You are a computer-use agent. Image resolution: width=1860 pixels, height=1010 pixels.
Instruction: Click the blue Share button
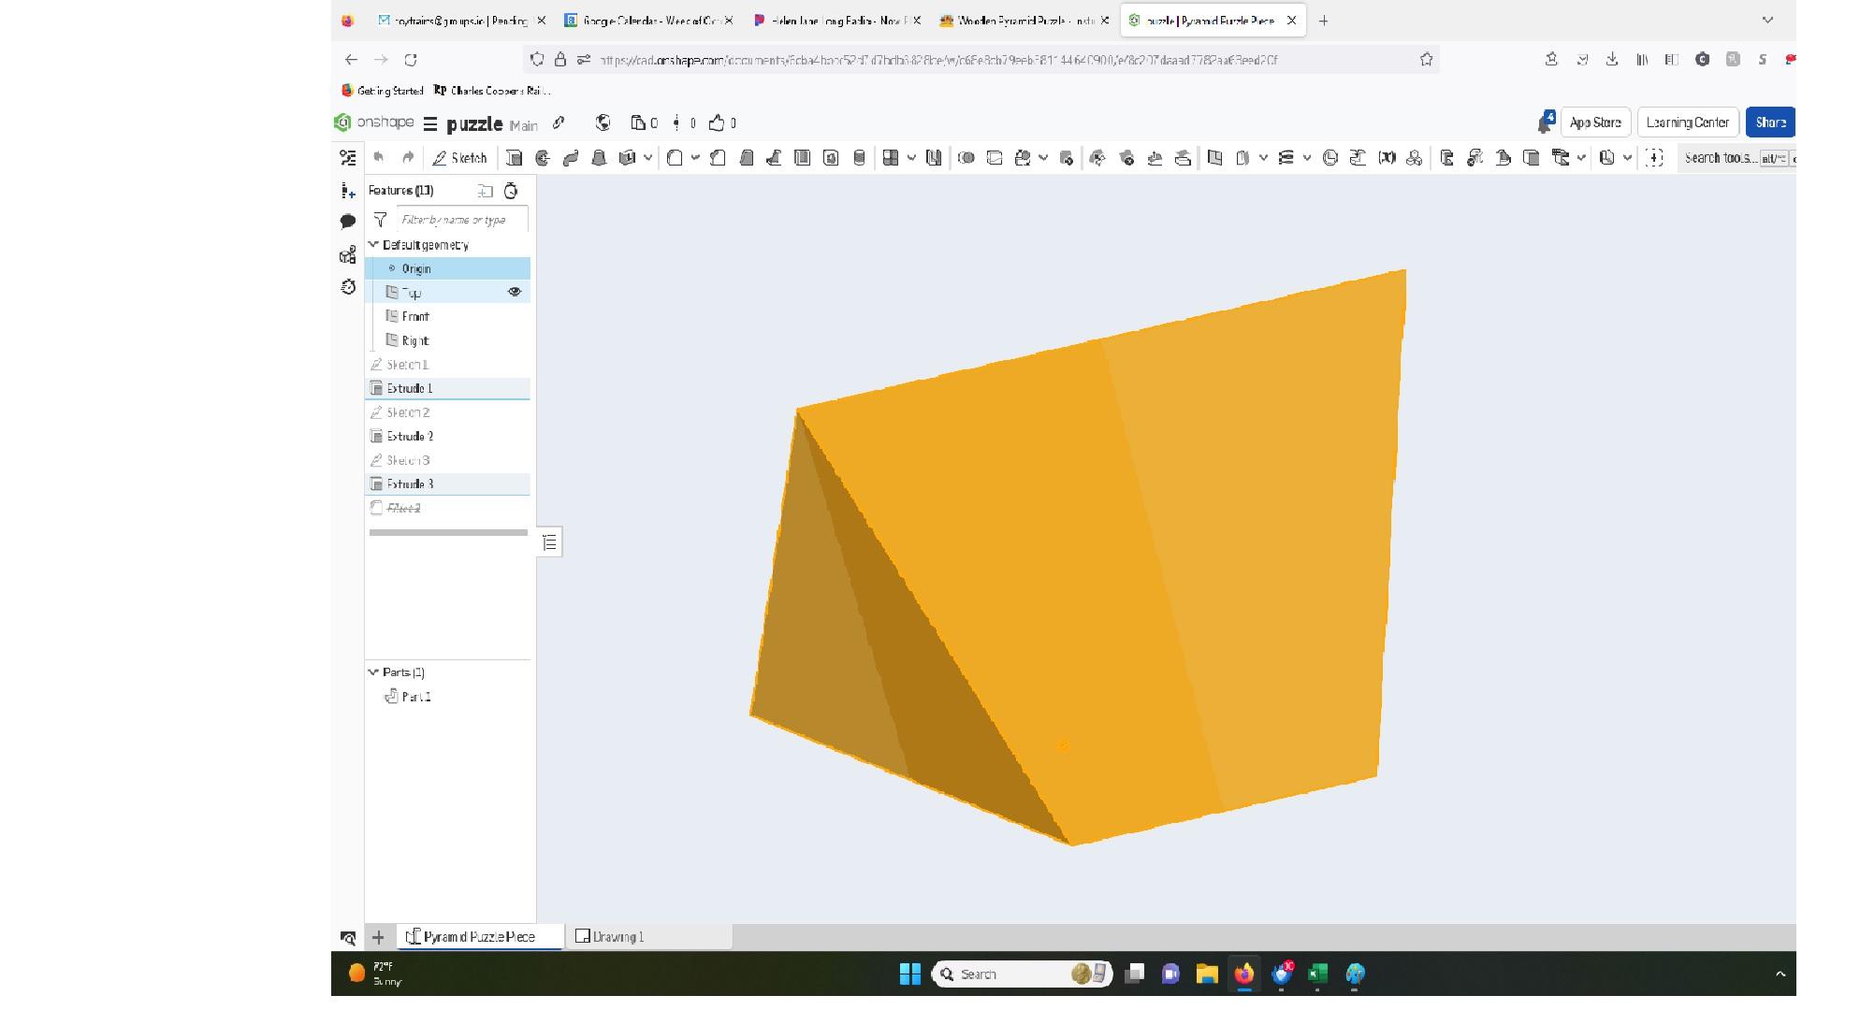click(x=1769, y=122)
